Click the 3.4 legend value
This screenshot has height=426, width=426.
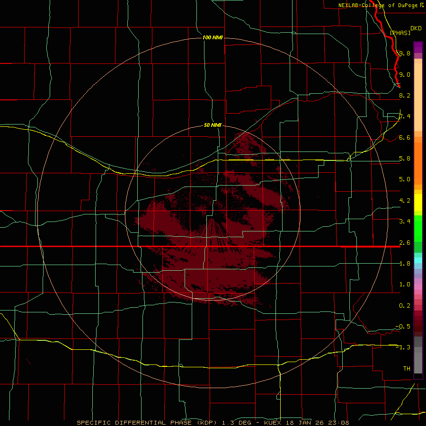[405, 221]
